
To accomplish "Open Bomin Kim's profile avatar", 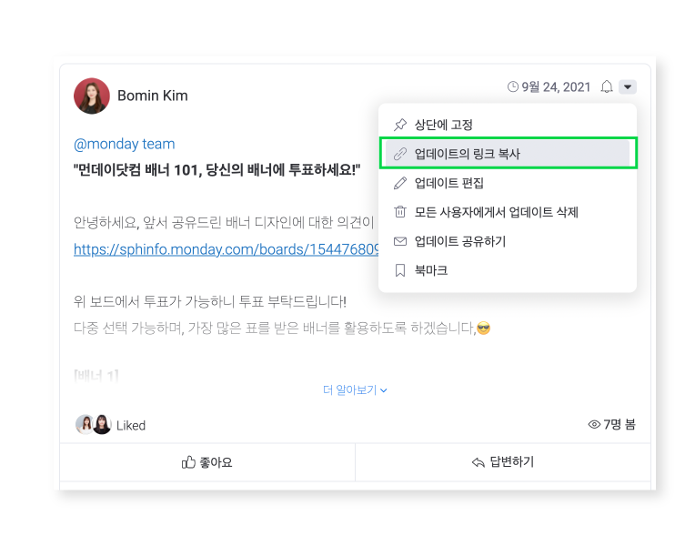I will pyautogui.click(x=92, y=96).
